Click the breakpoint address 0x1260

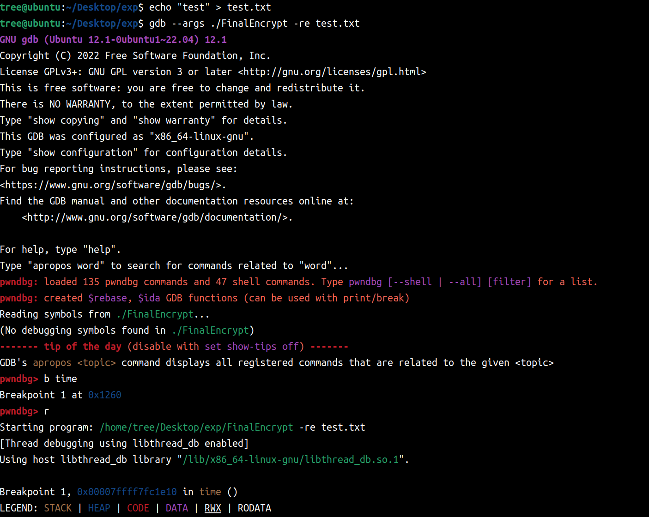pyautogui.click(x=105, y=395)
